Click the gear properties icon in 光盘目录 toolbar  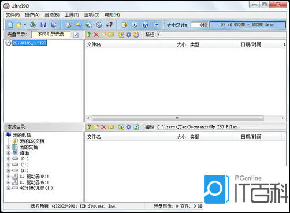[x=129, y=35]
